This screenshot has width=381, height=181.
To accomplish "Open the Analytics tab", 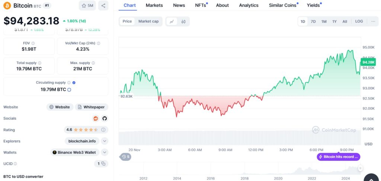I will point(249,5).
